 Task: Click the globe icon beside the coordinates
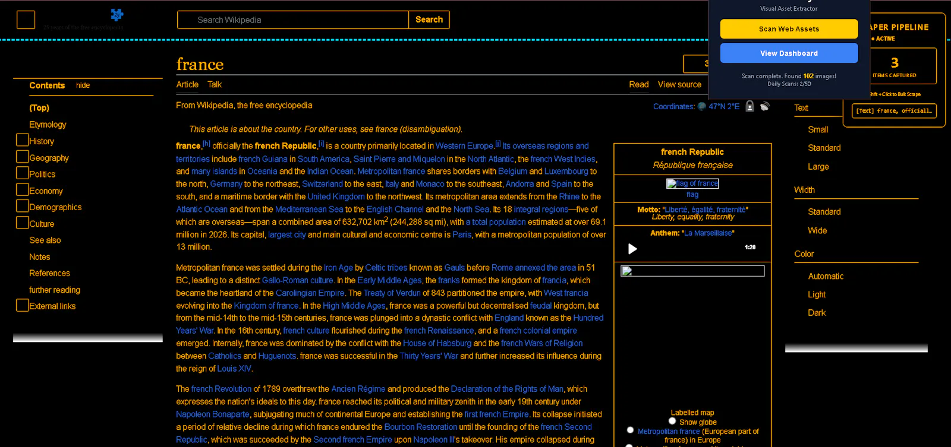(701, 106)
